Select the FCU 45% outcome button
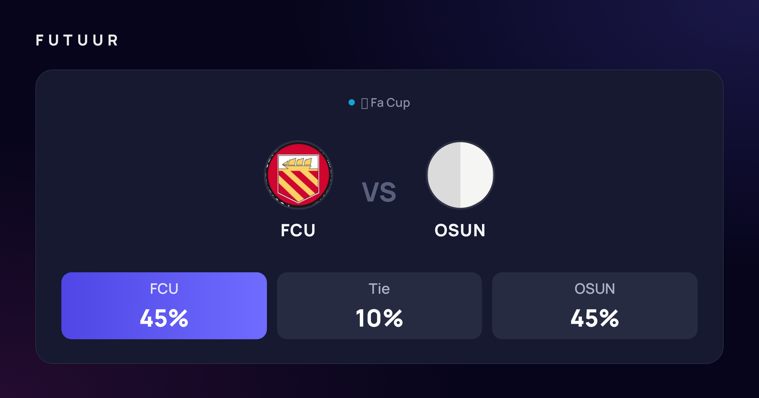This screenshot has width=759, height=398. click(x=164, y=306)
